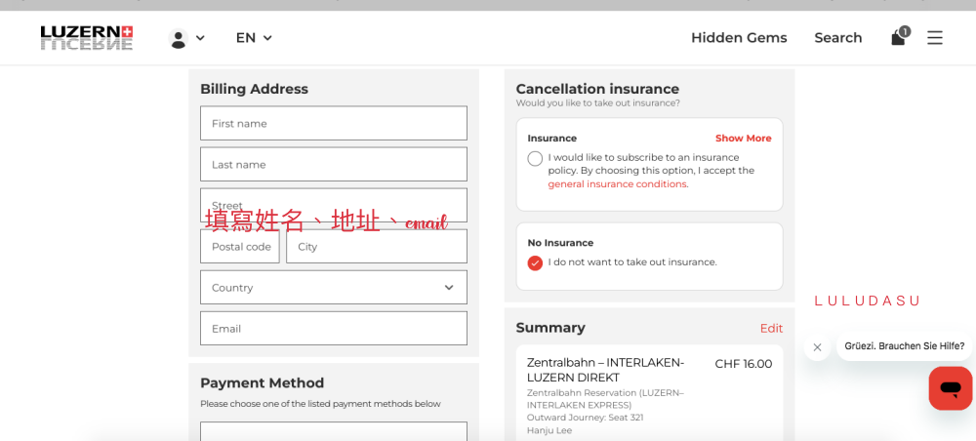
Task: Focus the Street field
Action: click(x=334, y=205)
